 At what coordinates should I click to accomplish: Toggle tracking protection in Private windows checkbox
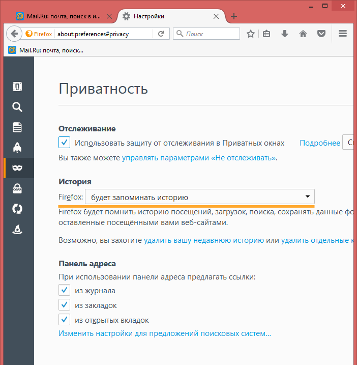65,142
